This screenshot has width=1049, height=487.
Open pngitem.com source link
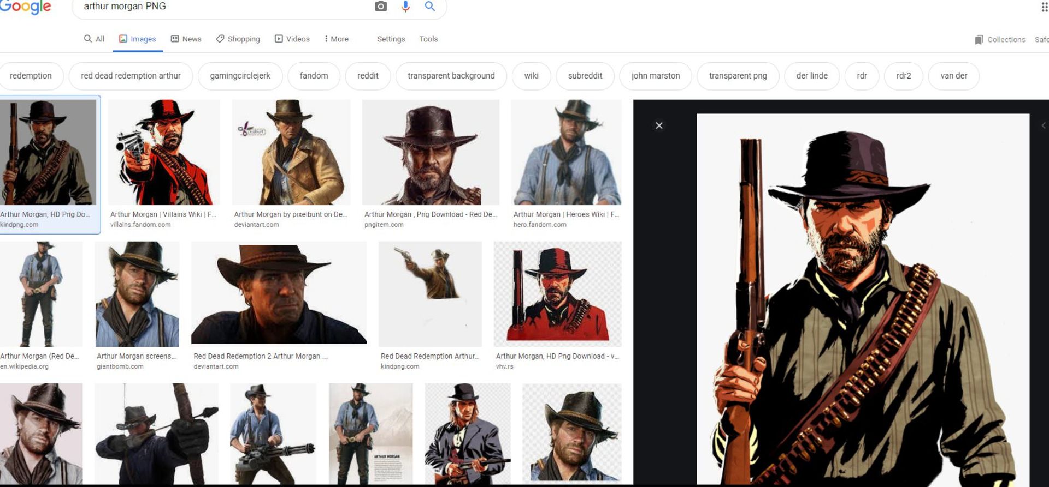click(384, 225)
